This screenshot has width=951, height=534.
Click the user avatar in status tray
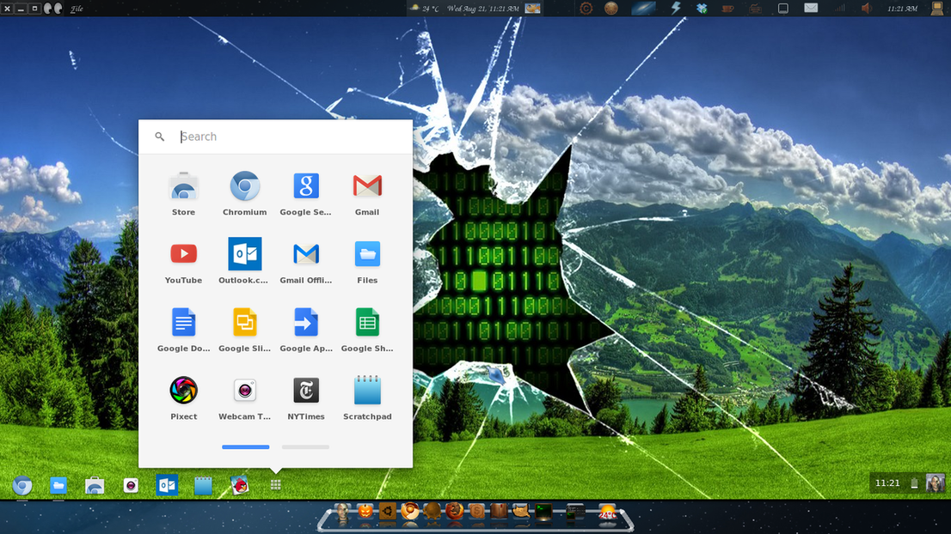click(936, 483)
